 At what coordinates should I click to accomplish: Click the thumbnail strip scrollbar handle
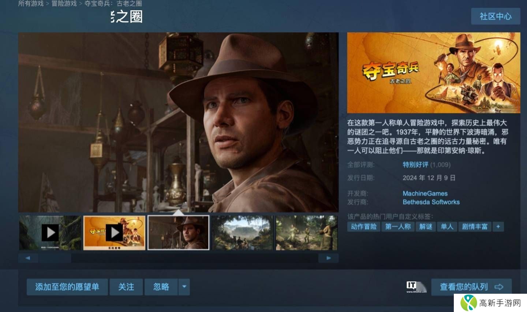55,258
